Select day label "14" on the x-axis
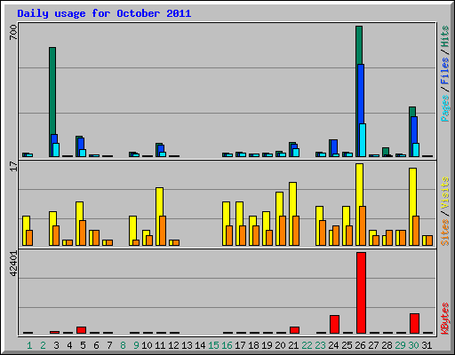Screen dimensions: 455x355 [200, 345]
